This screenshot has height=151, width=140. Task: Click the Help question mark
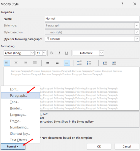(122, 4)
